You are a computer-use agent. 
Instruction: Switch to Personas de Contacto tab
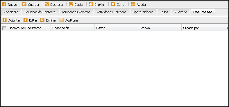tap(40, 12)
